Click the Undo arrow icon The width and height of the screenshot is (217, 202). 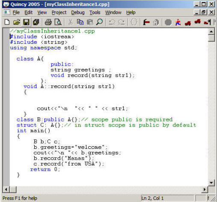coord(112,22)
